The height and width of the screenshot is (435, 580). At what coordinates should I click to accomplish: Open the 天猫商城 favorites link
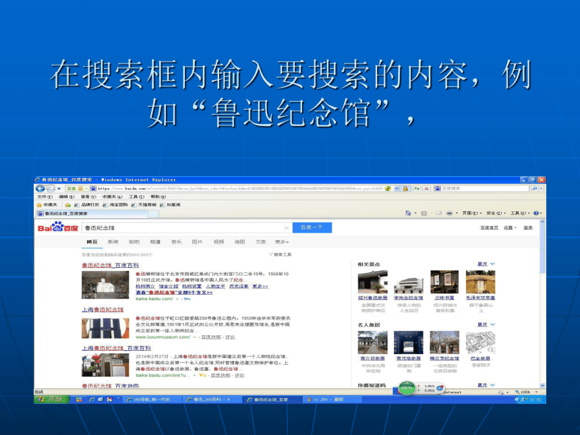144,204
